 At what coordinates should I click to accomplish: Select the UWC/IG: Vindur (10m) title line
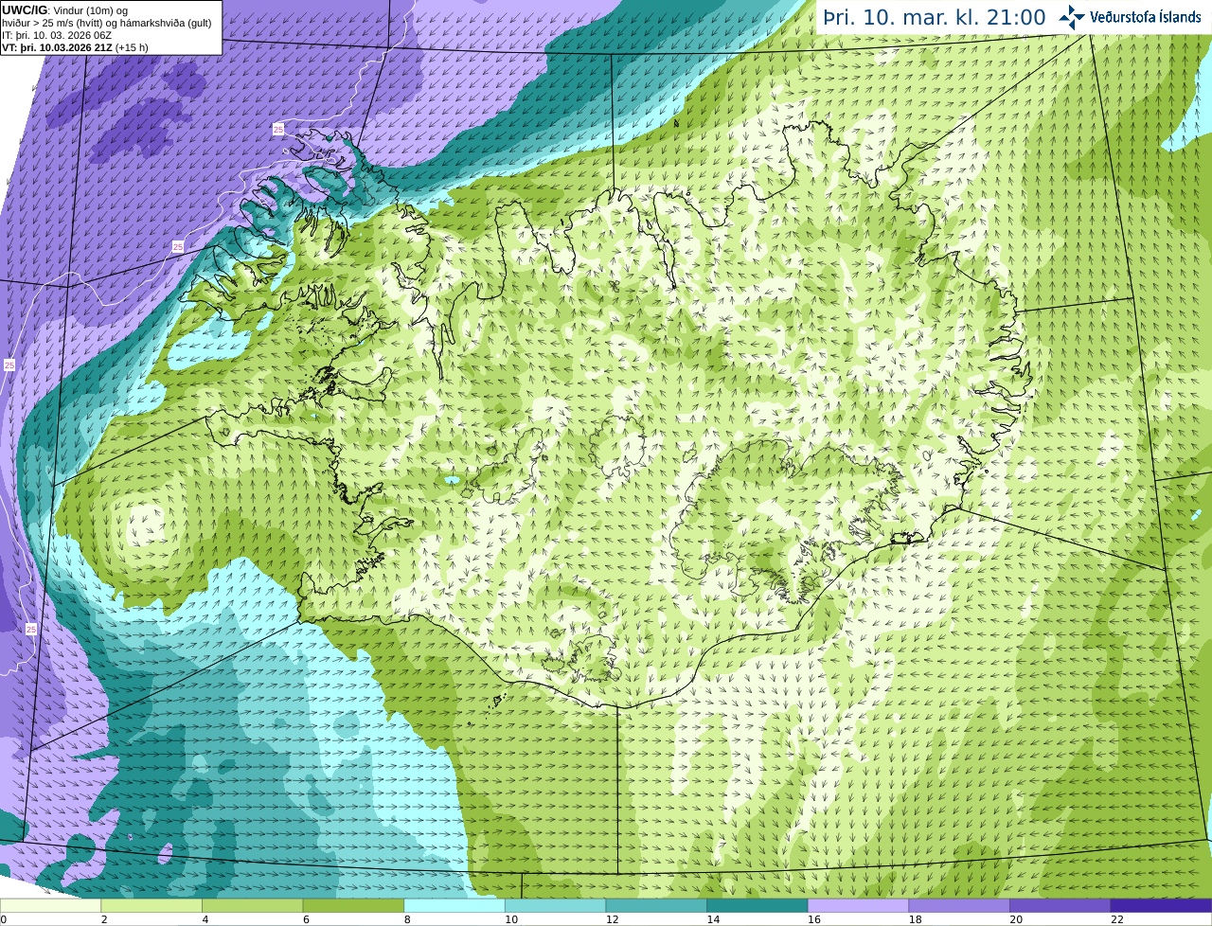click(x=65, y=10)
